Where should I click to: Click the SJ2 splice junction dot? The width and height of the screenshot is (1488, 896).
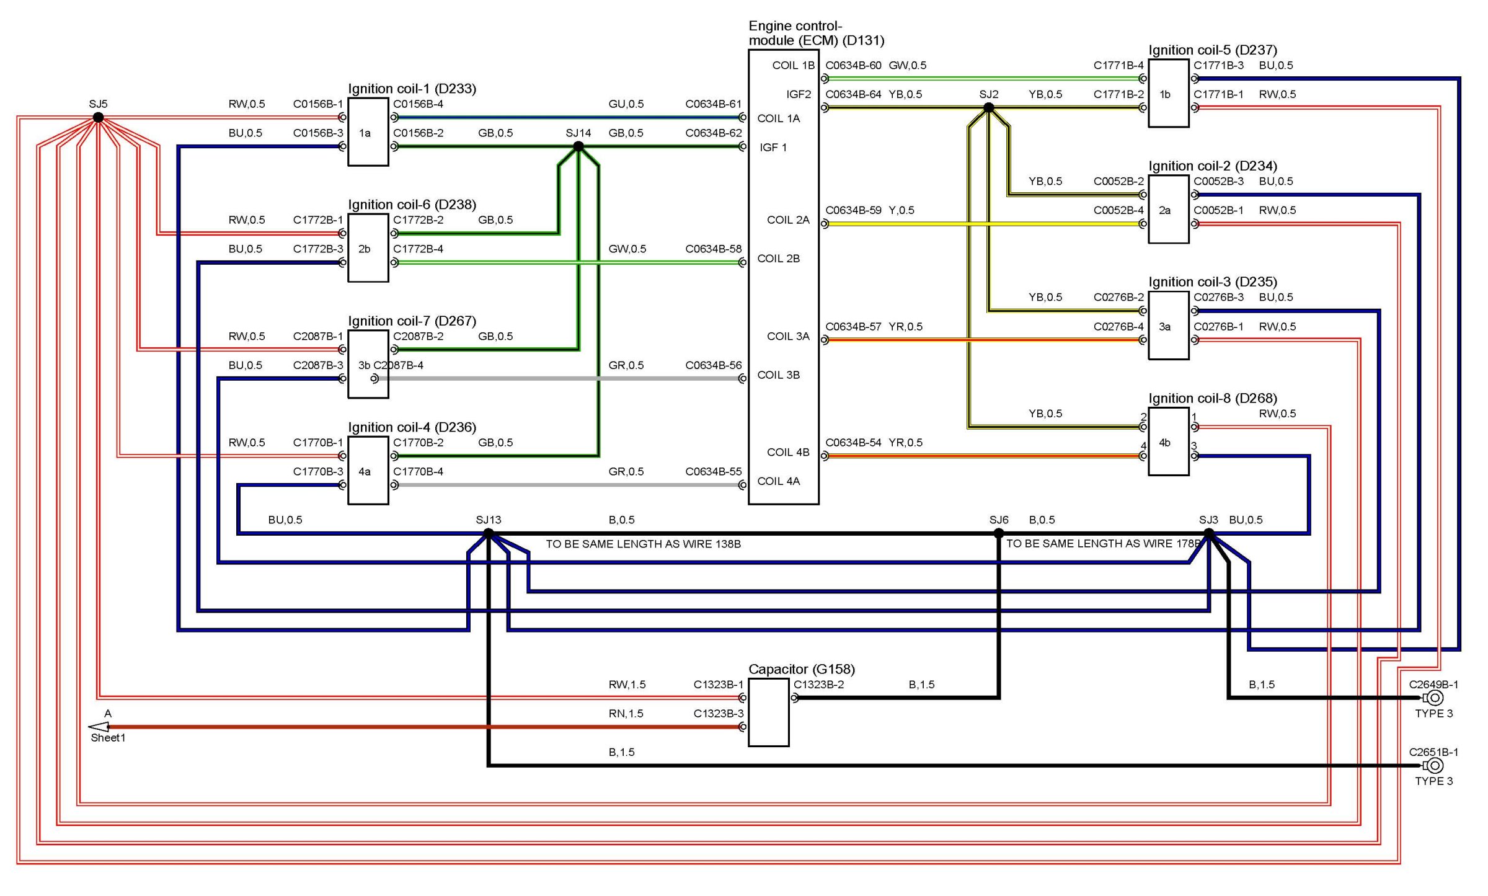[988, 108]
